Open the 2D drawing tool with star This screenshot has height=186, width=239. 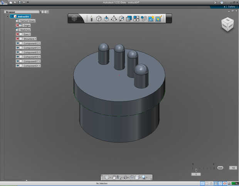pyautogui.click(x=151, y=19)
